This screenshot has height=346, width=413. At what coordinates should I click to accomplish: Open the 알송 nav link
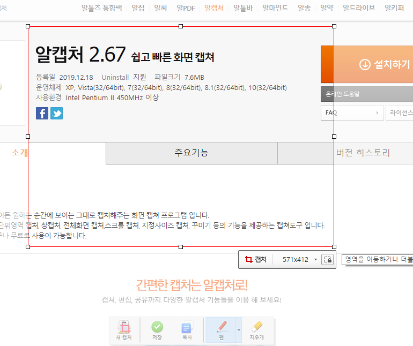point(304,8)
